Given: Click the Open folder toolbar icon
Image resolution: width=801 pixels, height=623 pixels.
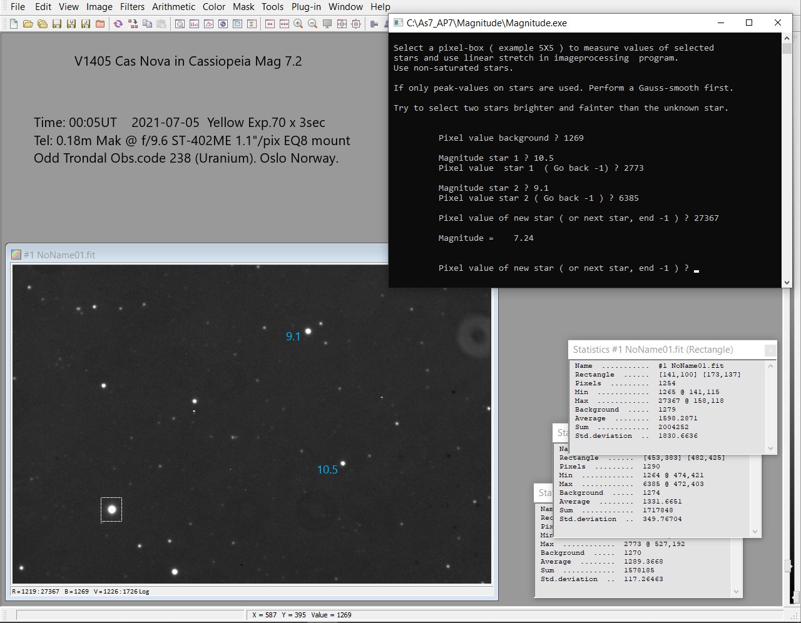Looking at the screenshot, I should point(28,24).
